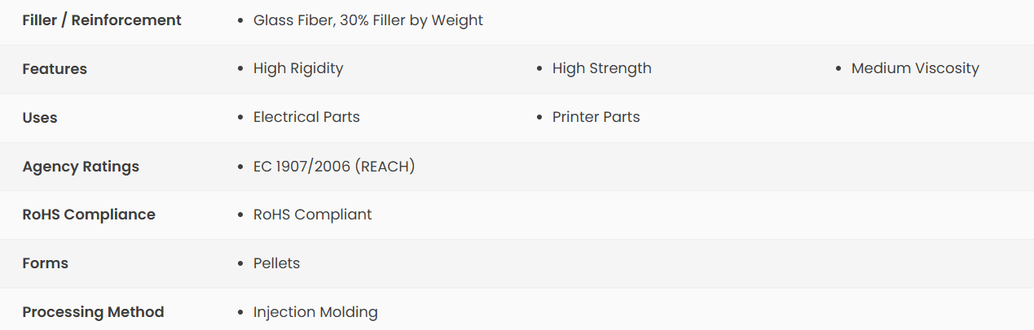Select the Glass Fiber 30% Filler text
1034x330 pixels.
367,20
